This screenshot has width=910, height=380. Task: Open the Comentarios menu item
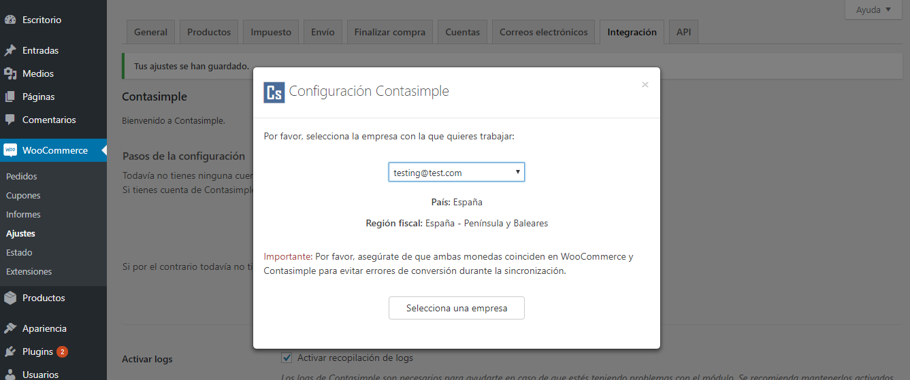tap(53, 120)
